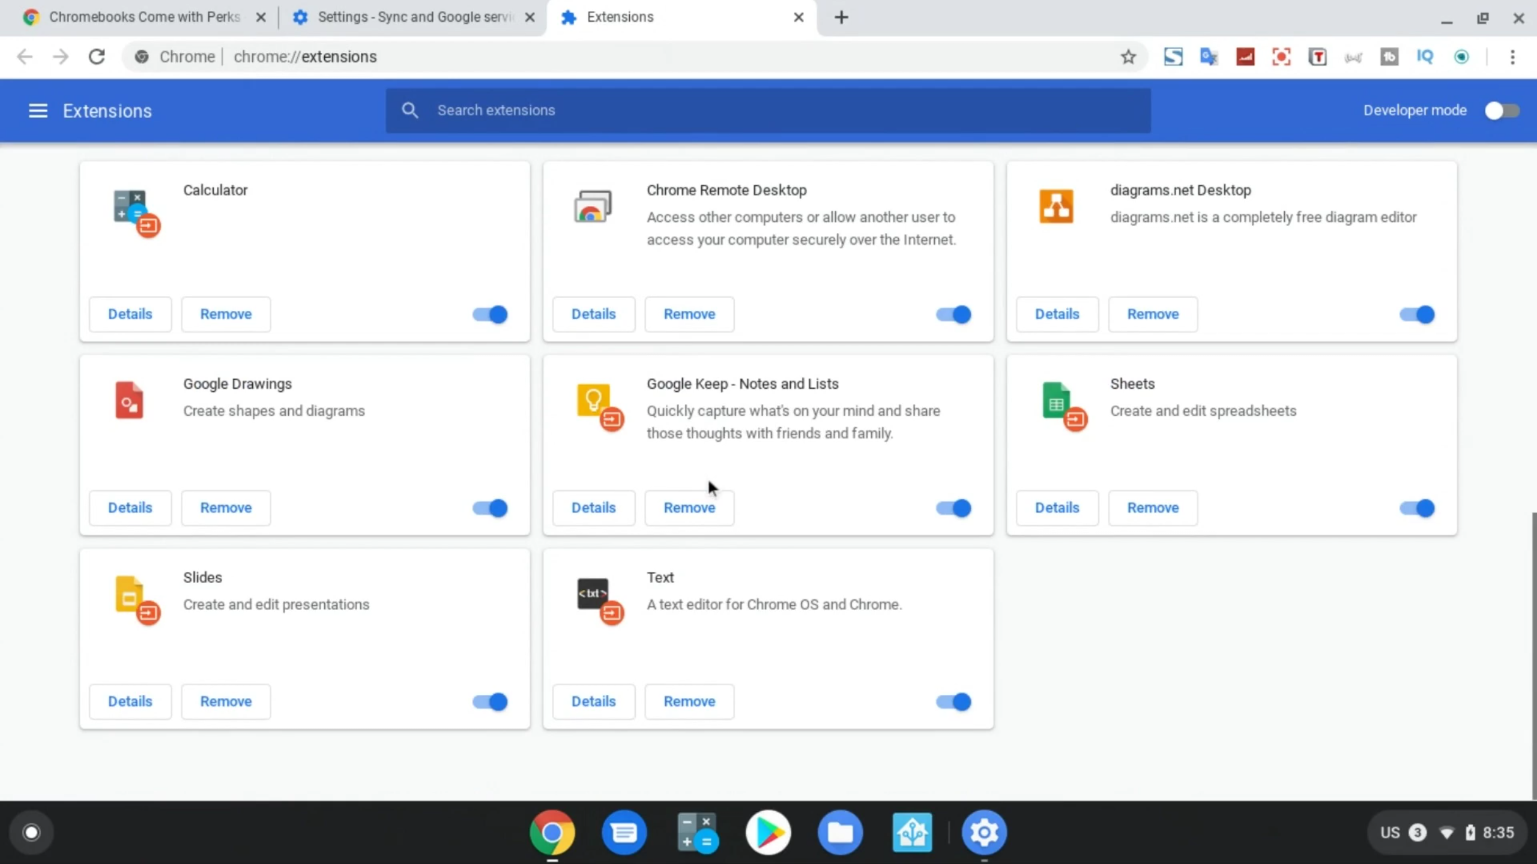
Task: Click the green circle extension icon
Action: pos(1461,57)
